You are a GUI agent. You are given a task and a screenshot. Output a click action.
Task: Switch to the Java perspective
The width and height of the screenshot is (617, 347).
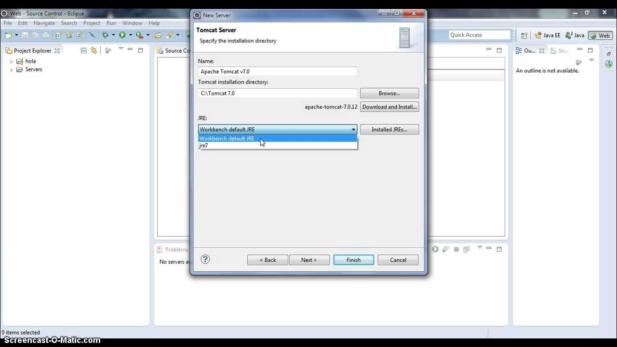pyautogui.click(x=575, y=35)
